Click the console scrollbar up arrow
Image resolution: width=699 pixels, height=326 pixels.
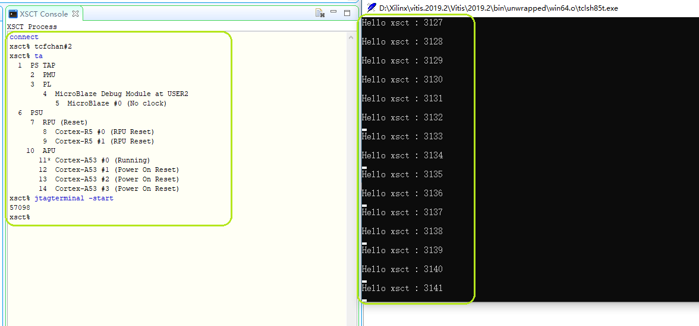pyautogui.click(x=351, y=38)
